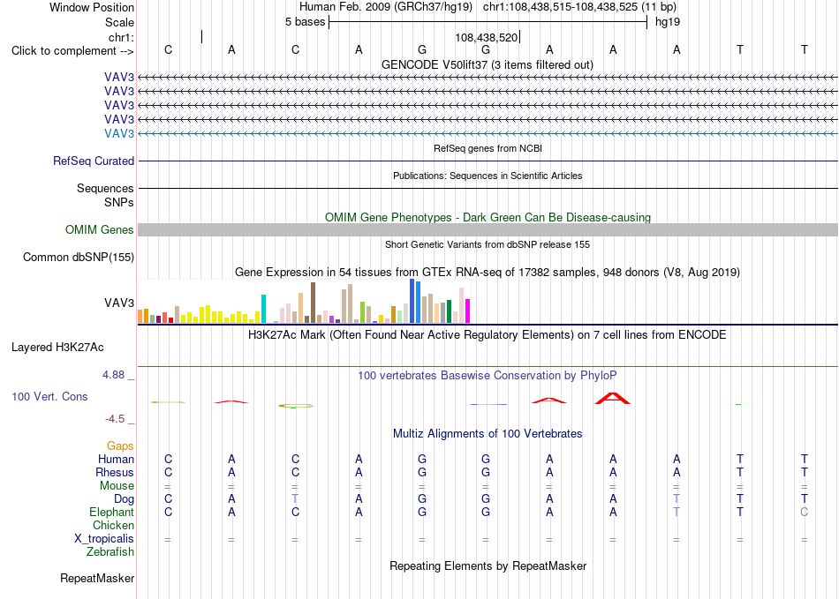Click the RepeatMasker track label
The image size is (839, 599).
(x=97, y=578)
